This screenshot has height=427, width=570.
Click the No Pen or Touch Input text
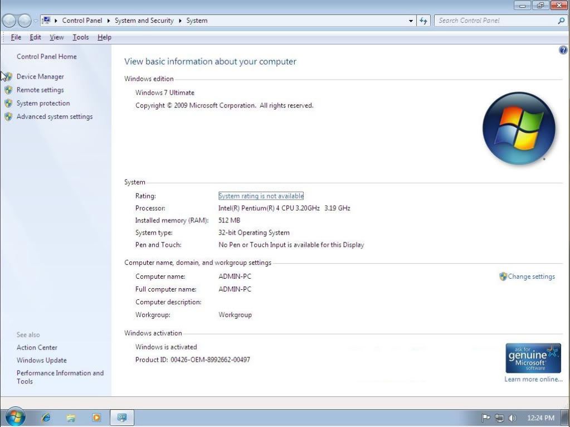pos(291,245)
